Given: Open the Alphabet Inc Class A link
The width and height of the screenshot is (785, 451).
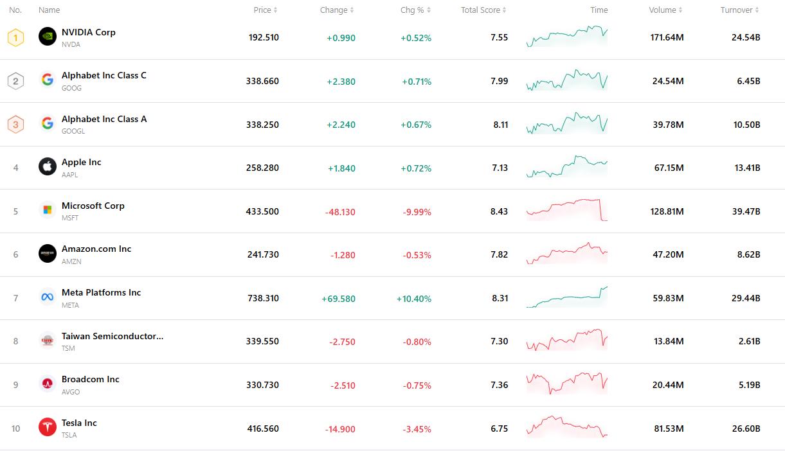Looking at the screenshot, I should point(104,119).
